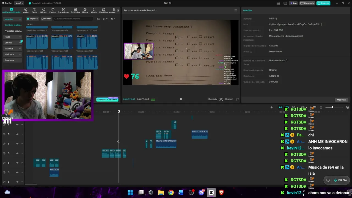Open the Subtítulos tab
Image resolution: width=352 pixels, height=198 pixels.
tap(75, 10)
